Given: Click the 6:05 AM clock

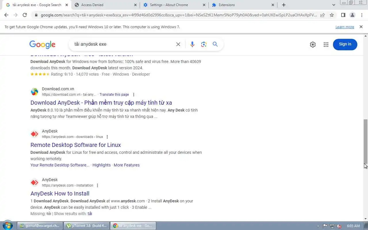Looking at the screenshot, I should 353,226.
